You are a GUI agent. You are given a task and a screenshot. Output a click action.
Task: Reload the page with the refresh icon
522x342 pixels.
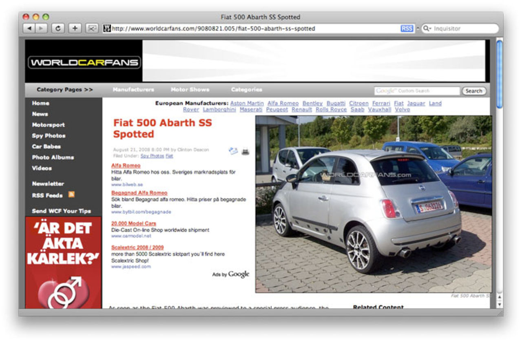58,28
